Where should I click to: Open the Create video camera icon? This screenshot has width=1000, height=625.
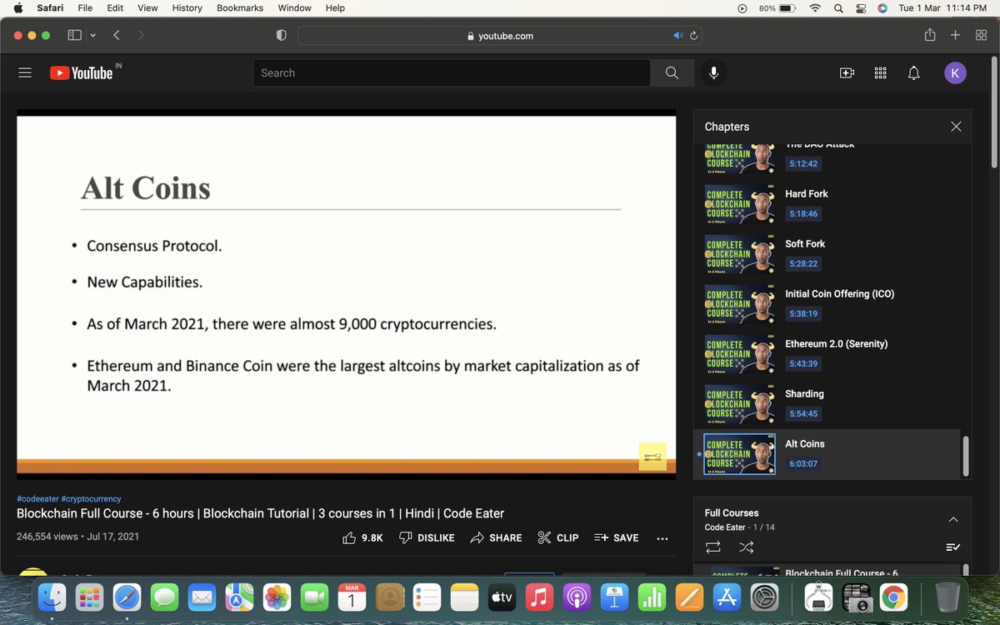click(x=847, y=73)
